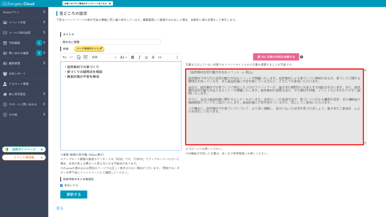
Task: Click the AIに文章の作成を依頼する button
Action: (276, 57)
